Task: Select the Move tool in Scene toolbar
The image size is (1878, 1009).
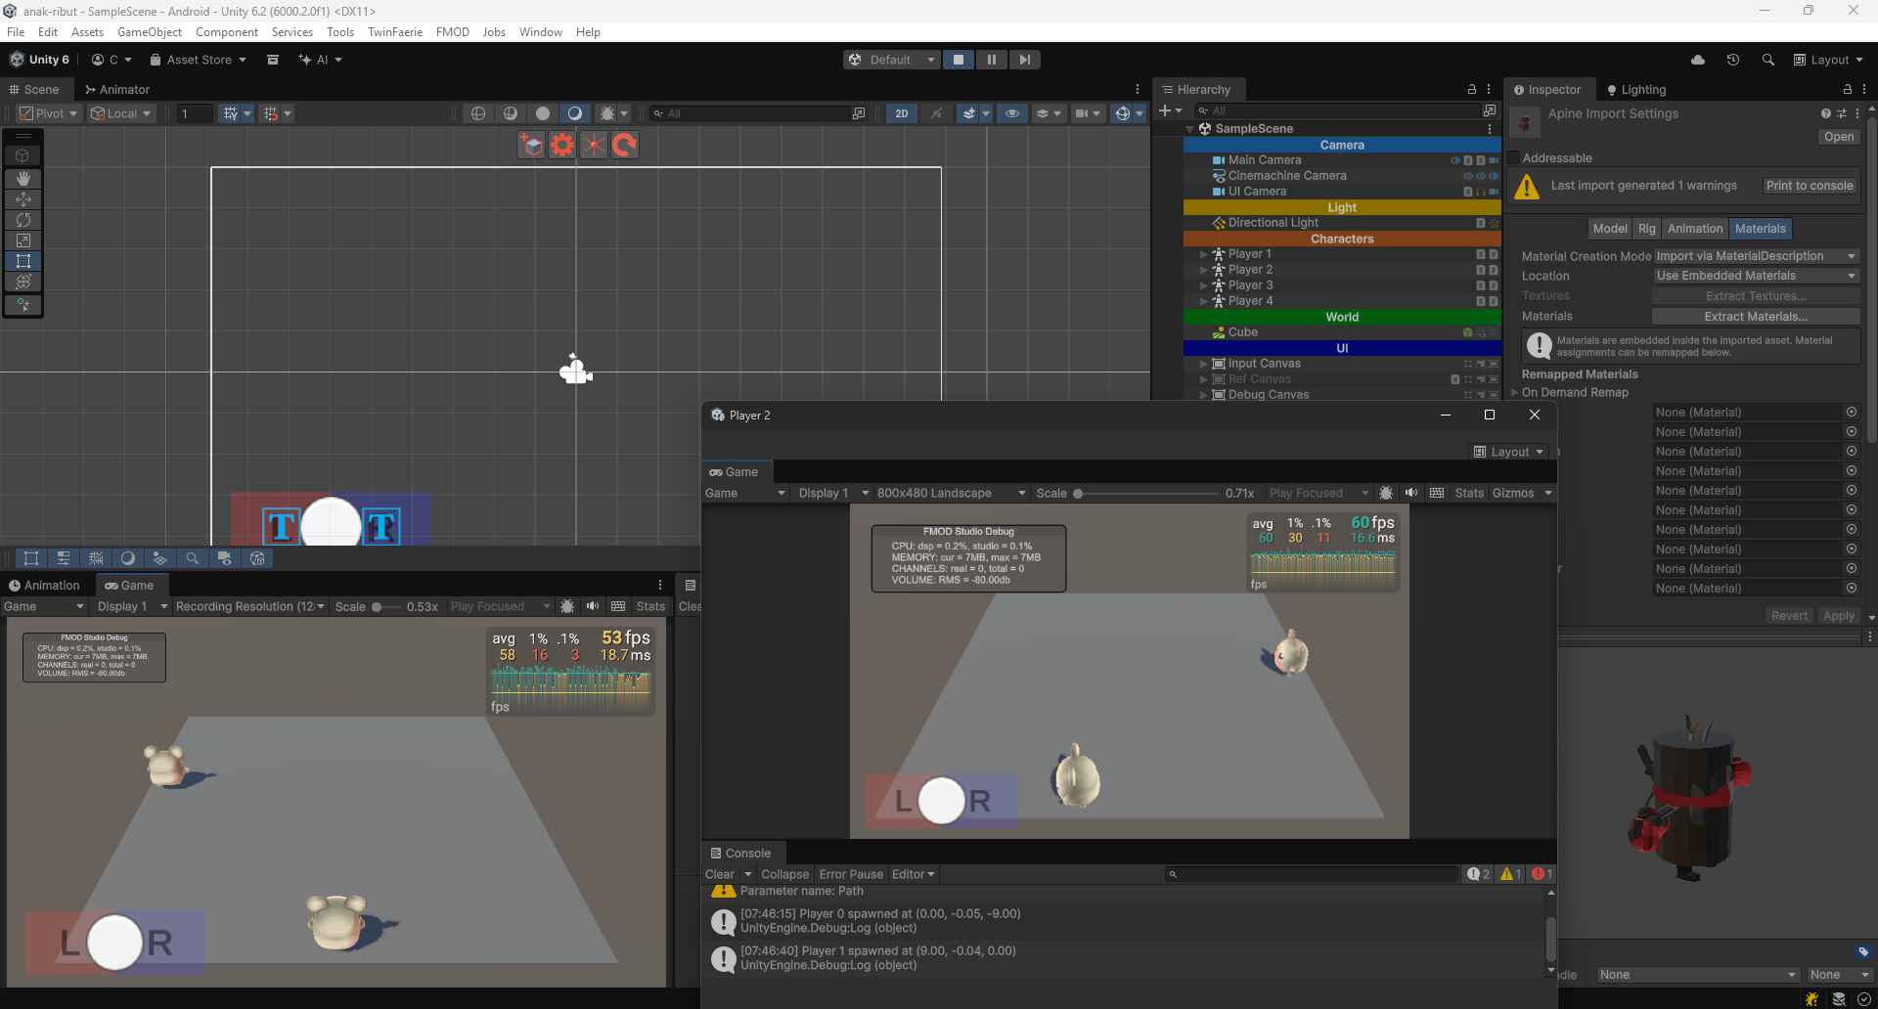Action: [23, 199]
